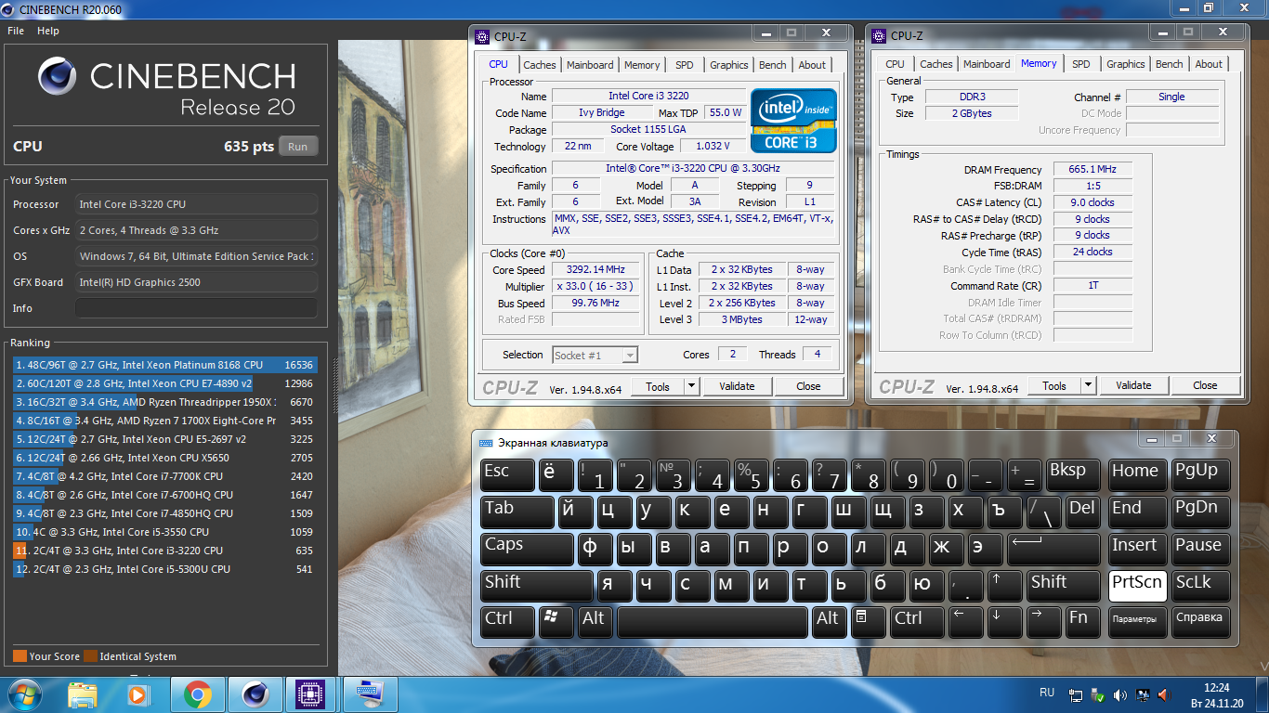The width and height of the screenshot is (1269, 713).
Task: Click the monitor display tray icon
Action: 1143,694
